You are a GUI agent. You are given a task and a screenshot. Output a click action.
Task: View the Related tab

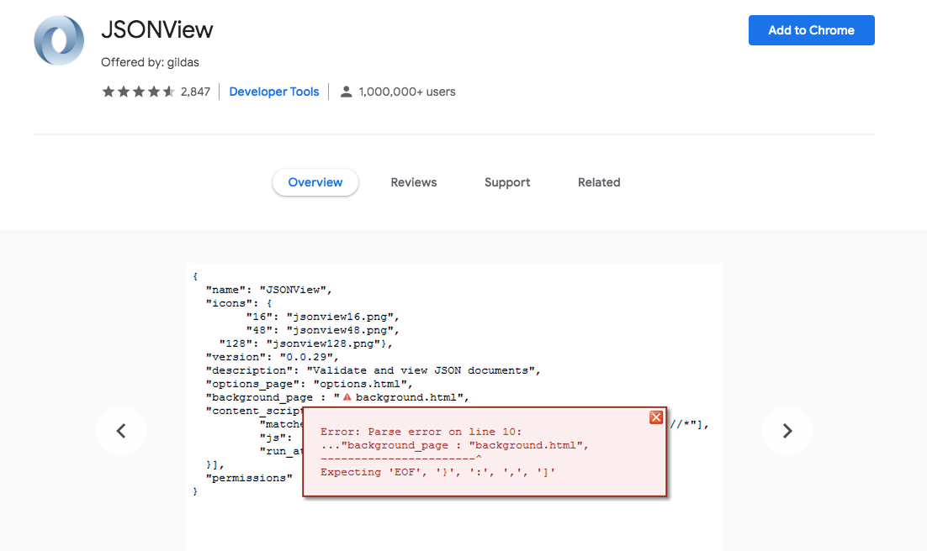tap(599, 182)
